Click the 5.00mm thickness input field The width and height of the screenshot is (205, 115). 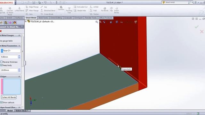point(9,57)
